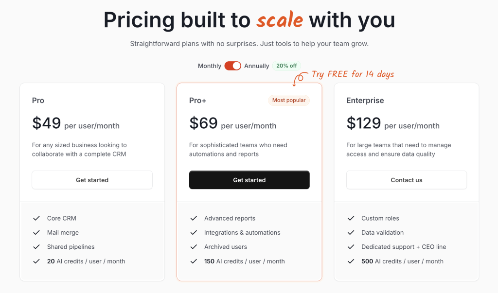The height and width of the screenshot is (293, 498).
Task: Click Get started on Pro+ plan
Action: point(249,180)
